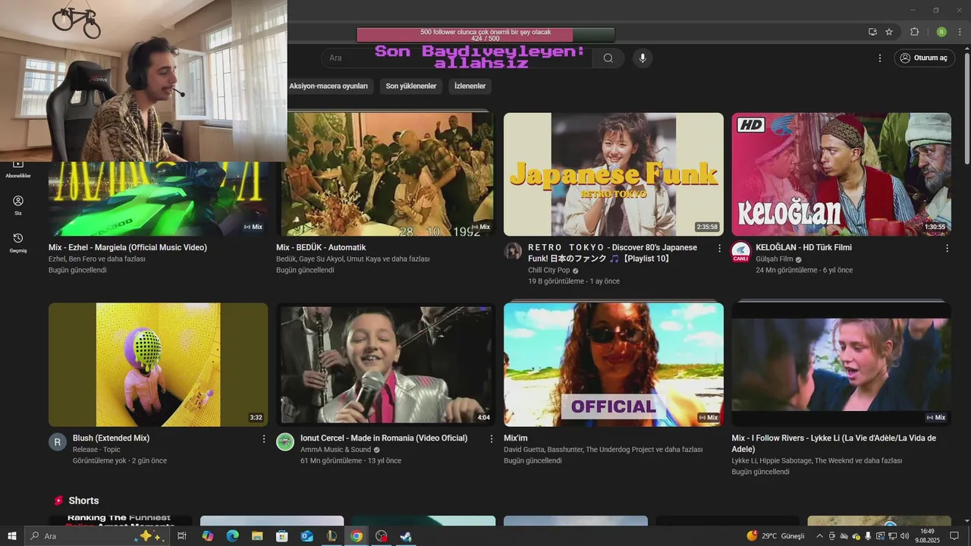Screen dimensions: 971x546
Task: Select Aksiyon-macera oyunları filter chip
Action: tap(328, 86)
